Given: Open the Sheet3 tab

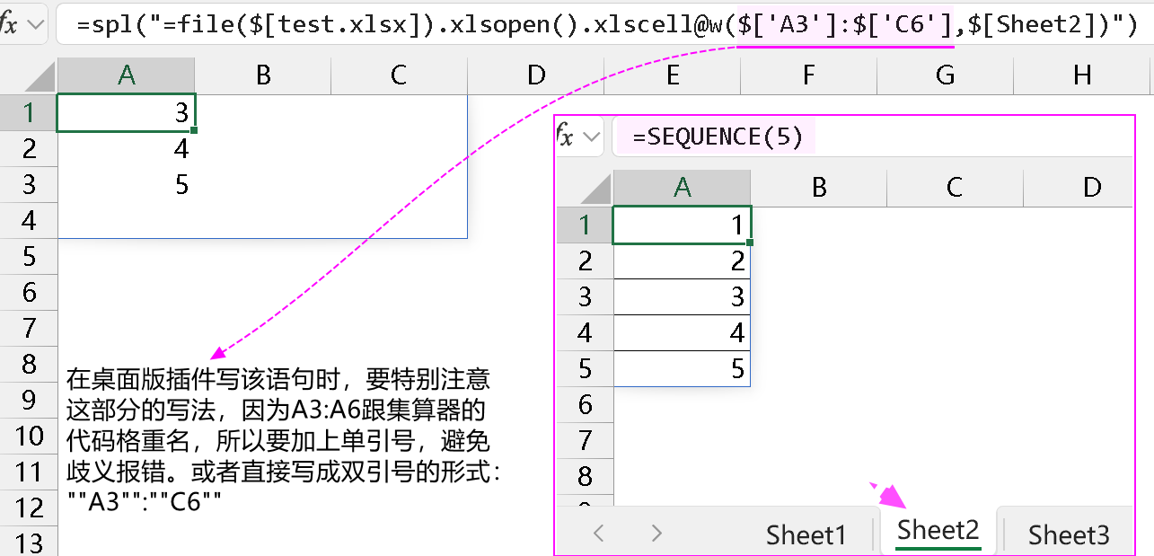Looking at the screenshot, I should (1068, 535).
